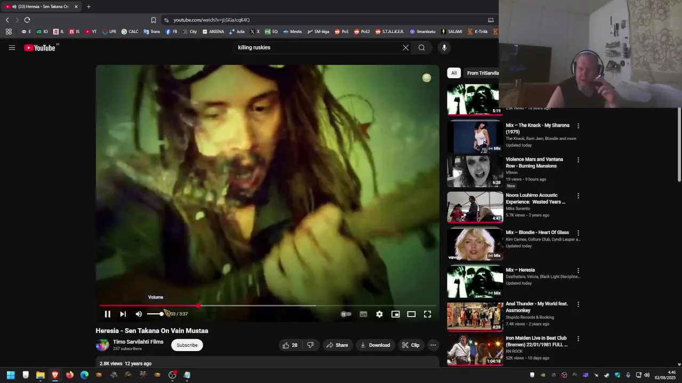Open the Ilmanlaatu bookmark
The image size is (682, 383).
423,31
